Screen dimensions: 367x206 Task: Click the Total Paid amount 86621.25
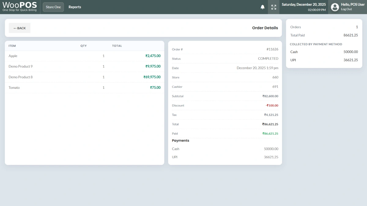[x=350, y=35]
